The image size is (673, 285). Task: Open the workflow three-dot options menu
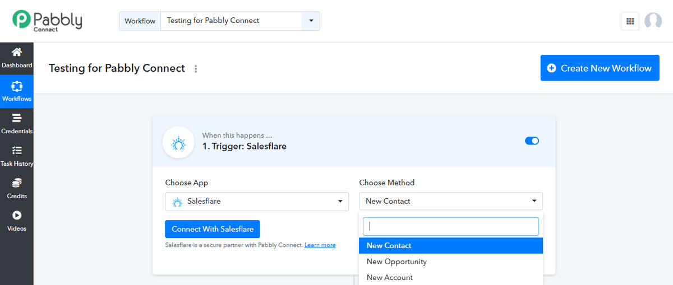(196, 69)
